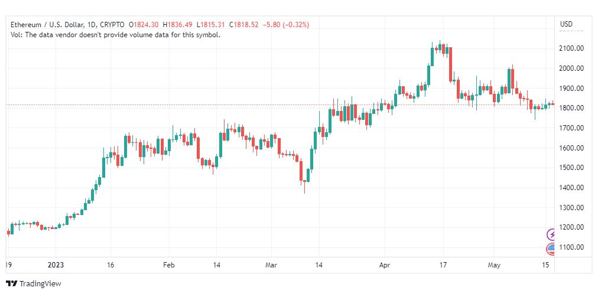Screen dimensions: 598x294
Task: Click the Apr label on time axis
Action: (x=385, y=265)
